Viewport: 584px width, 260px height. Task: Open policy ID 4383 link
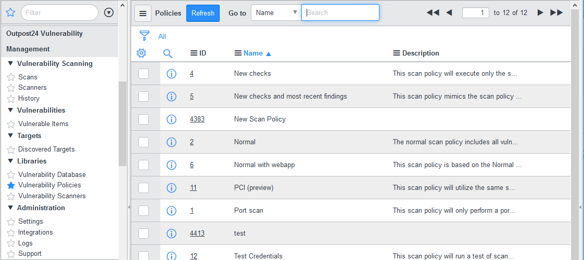(x=197, y=119)
